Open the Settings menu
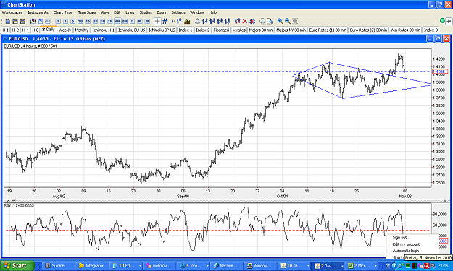 (x=178, y=12)
